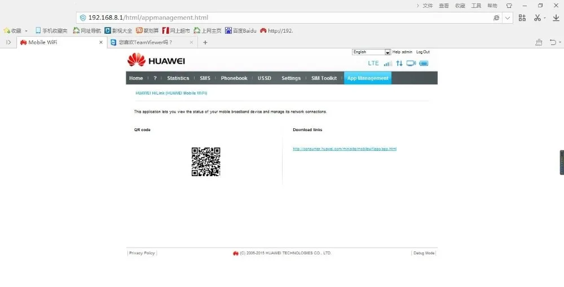Open the Statistics tab
Screen dimensions: 564x287
point(178,78)
